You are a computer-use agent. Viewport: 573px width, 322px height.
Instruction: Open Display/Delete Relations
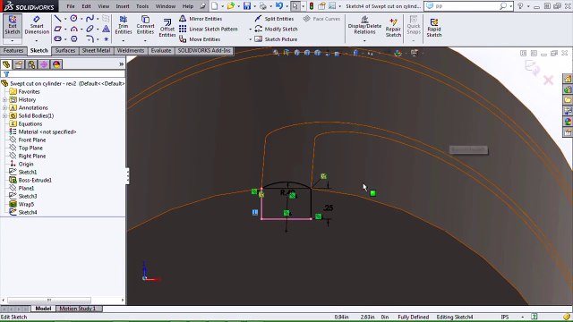click(x=364, y=25)
